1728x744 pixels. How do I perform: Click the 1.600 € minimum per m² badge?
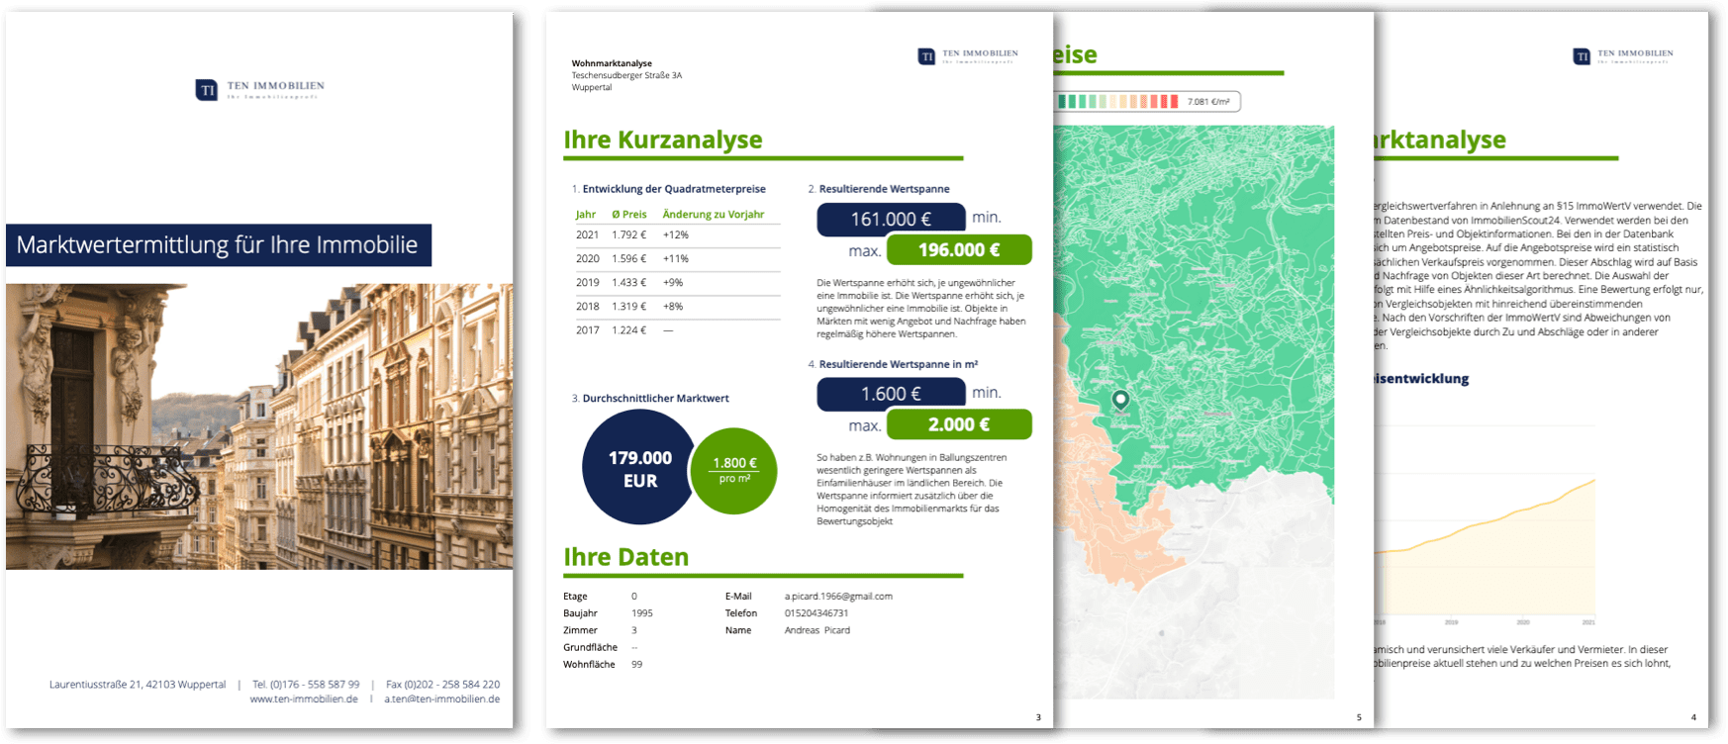pyautogui.click(x=890, y=394)
